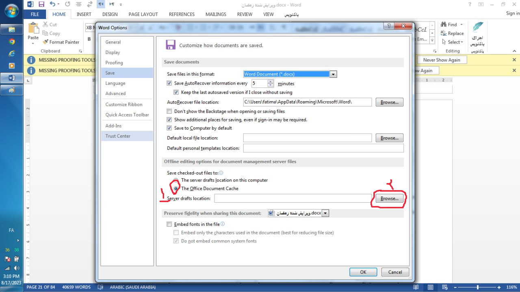Select server drafts location on this computer
The image size is (520, 292).
pos(175,180)
